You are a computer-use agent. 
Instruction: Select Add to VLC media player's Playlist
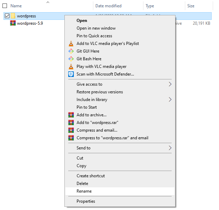point(120,44)
